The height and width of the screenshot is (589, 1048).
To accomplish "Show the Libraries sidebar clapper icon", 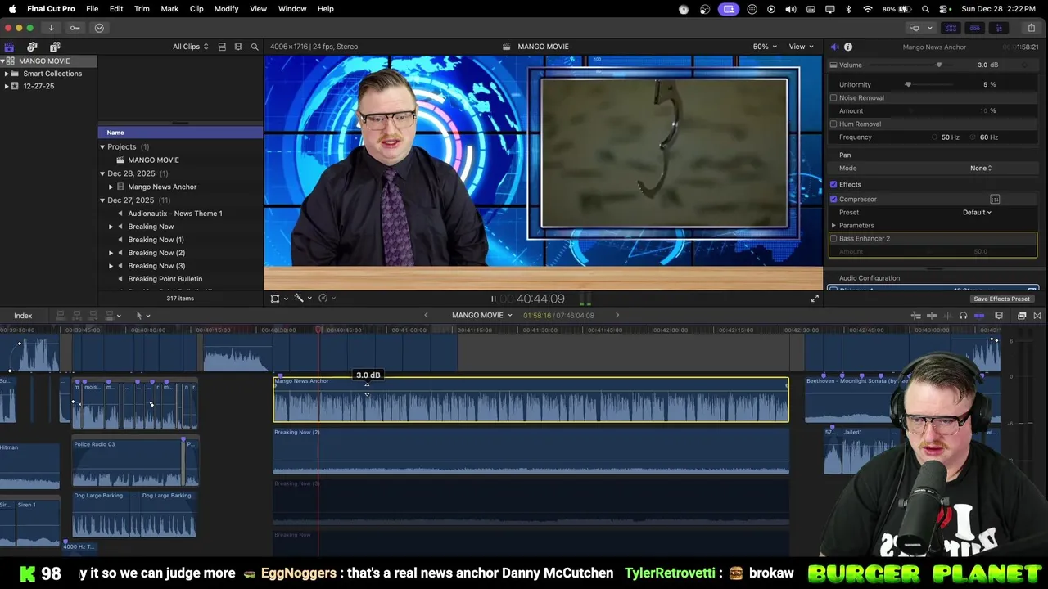I will 9,47.
